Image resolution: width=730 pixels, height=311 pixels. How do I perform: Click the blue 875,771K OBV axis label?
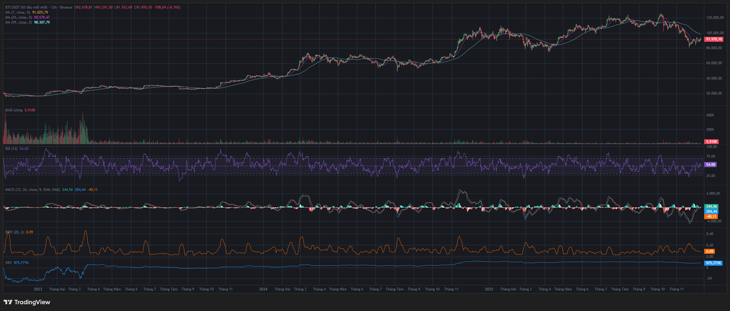click(x=713, y=263)
